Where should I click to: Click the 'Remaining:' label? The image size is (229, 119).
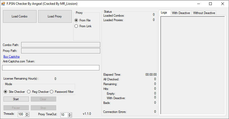click(x=110, y=84)
